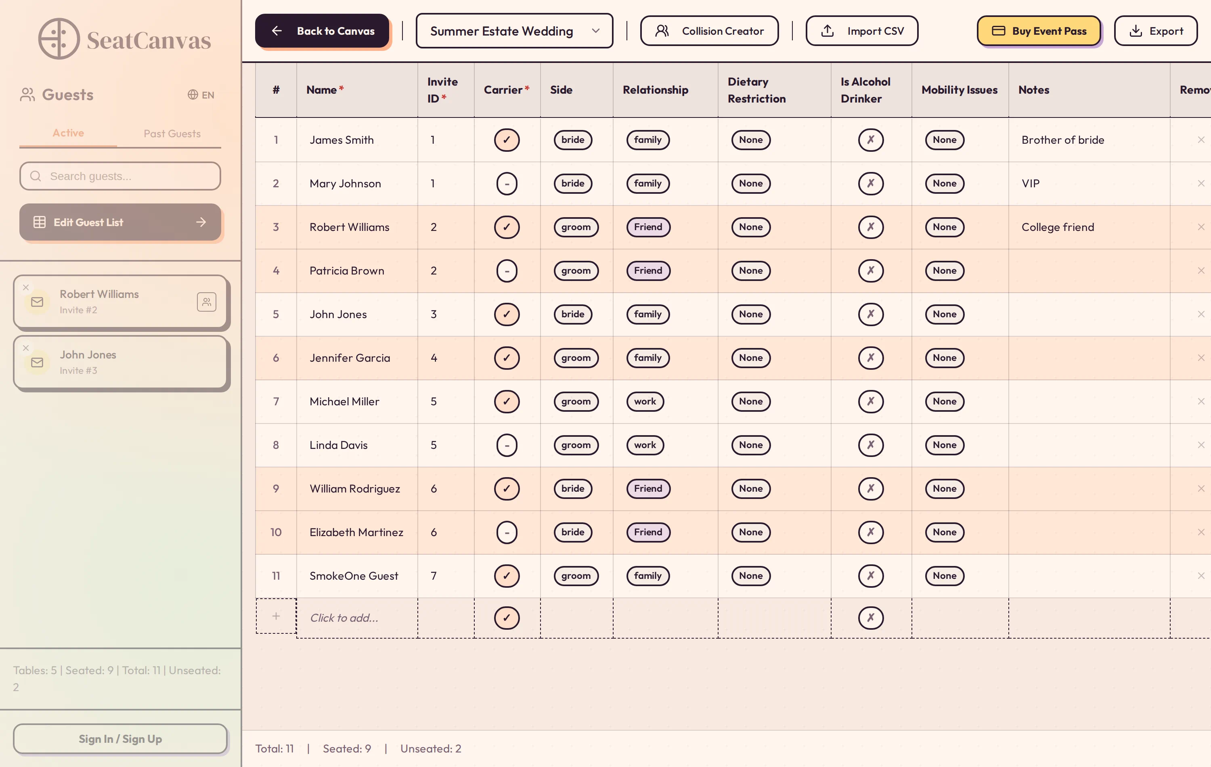The image size is (1211, 767).
Task: Toggle alcohol drinker for Jennifer Garcia
Action: (x=871, y=358)
